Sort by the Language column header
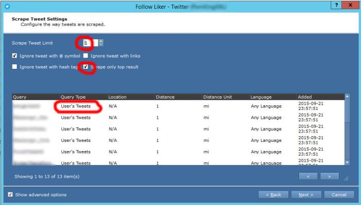This screenshot has height=205, width=361. (x=273, y=97)
